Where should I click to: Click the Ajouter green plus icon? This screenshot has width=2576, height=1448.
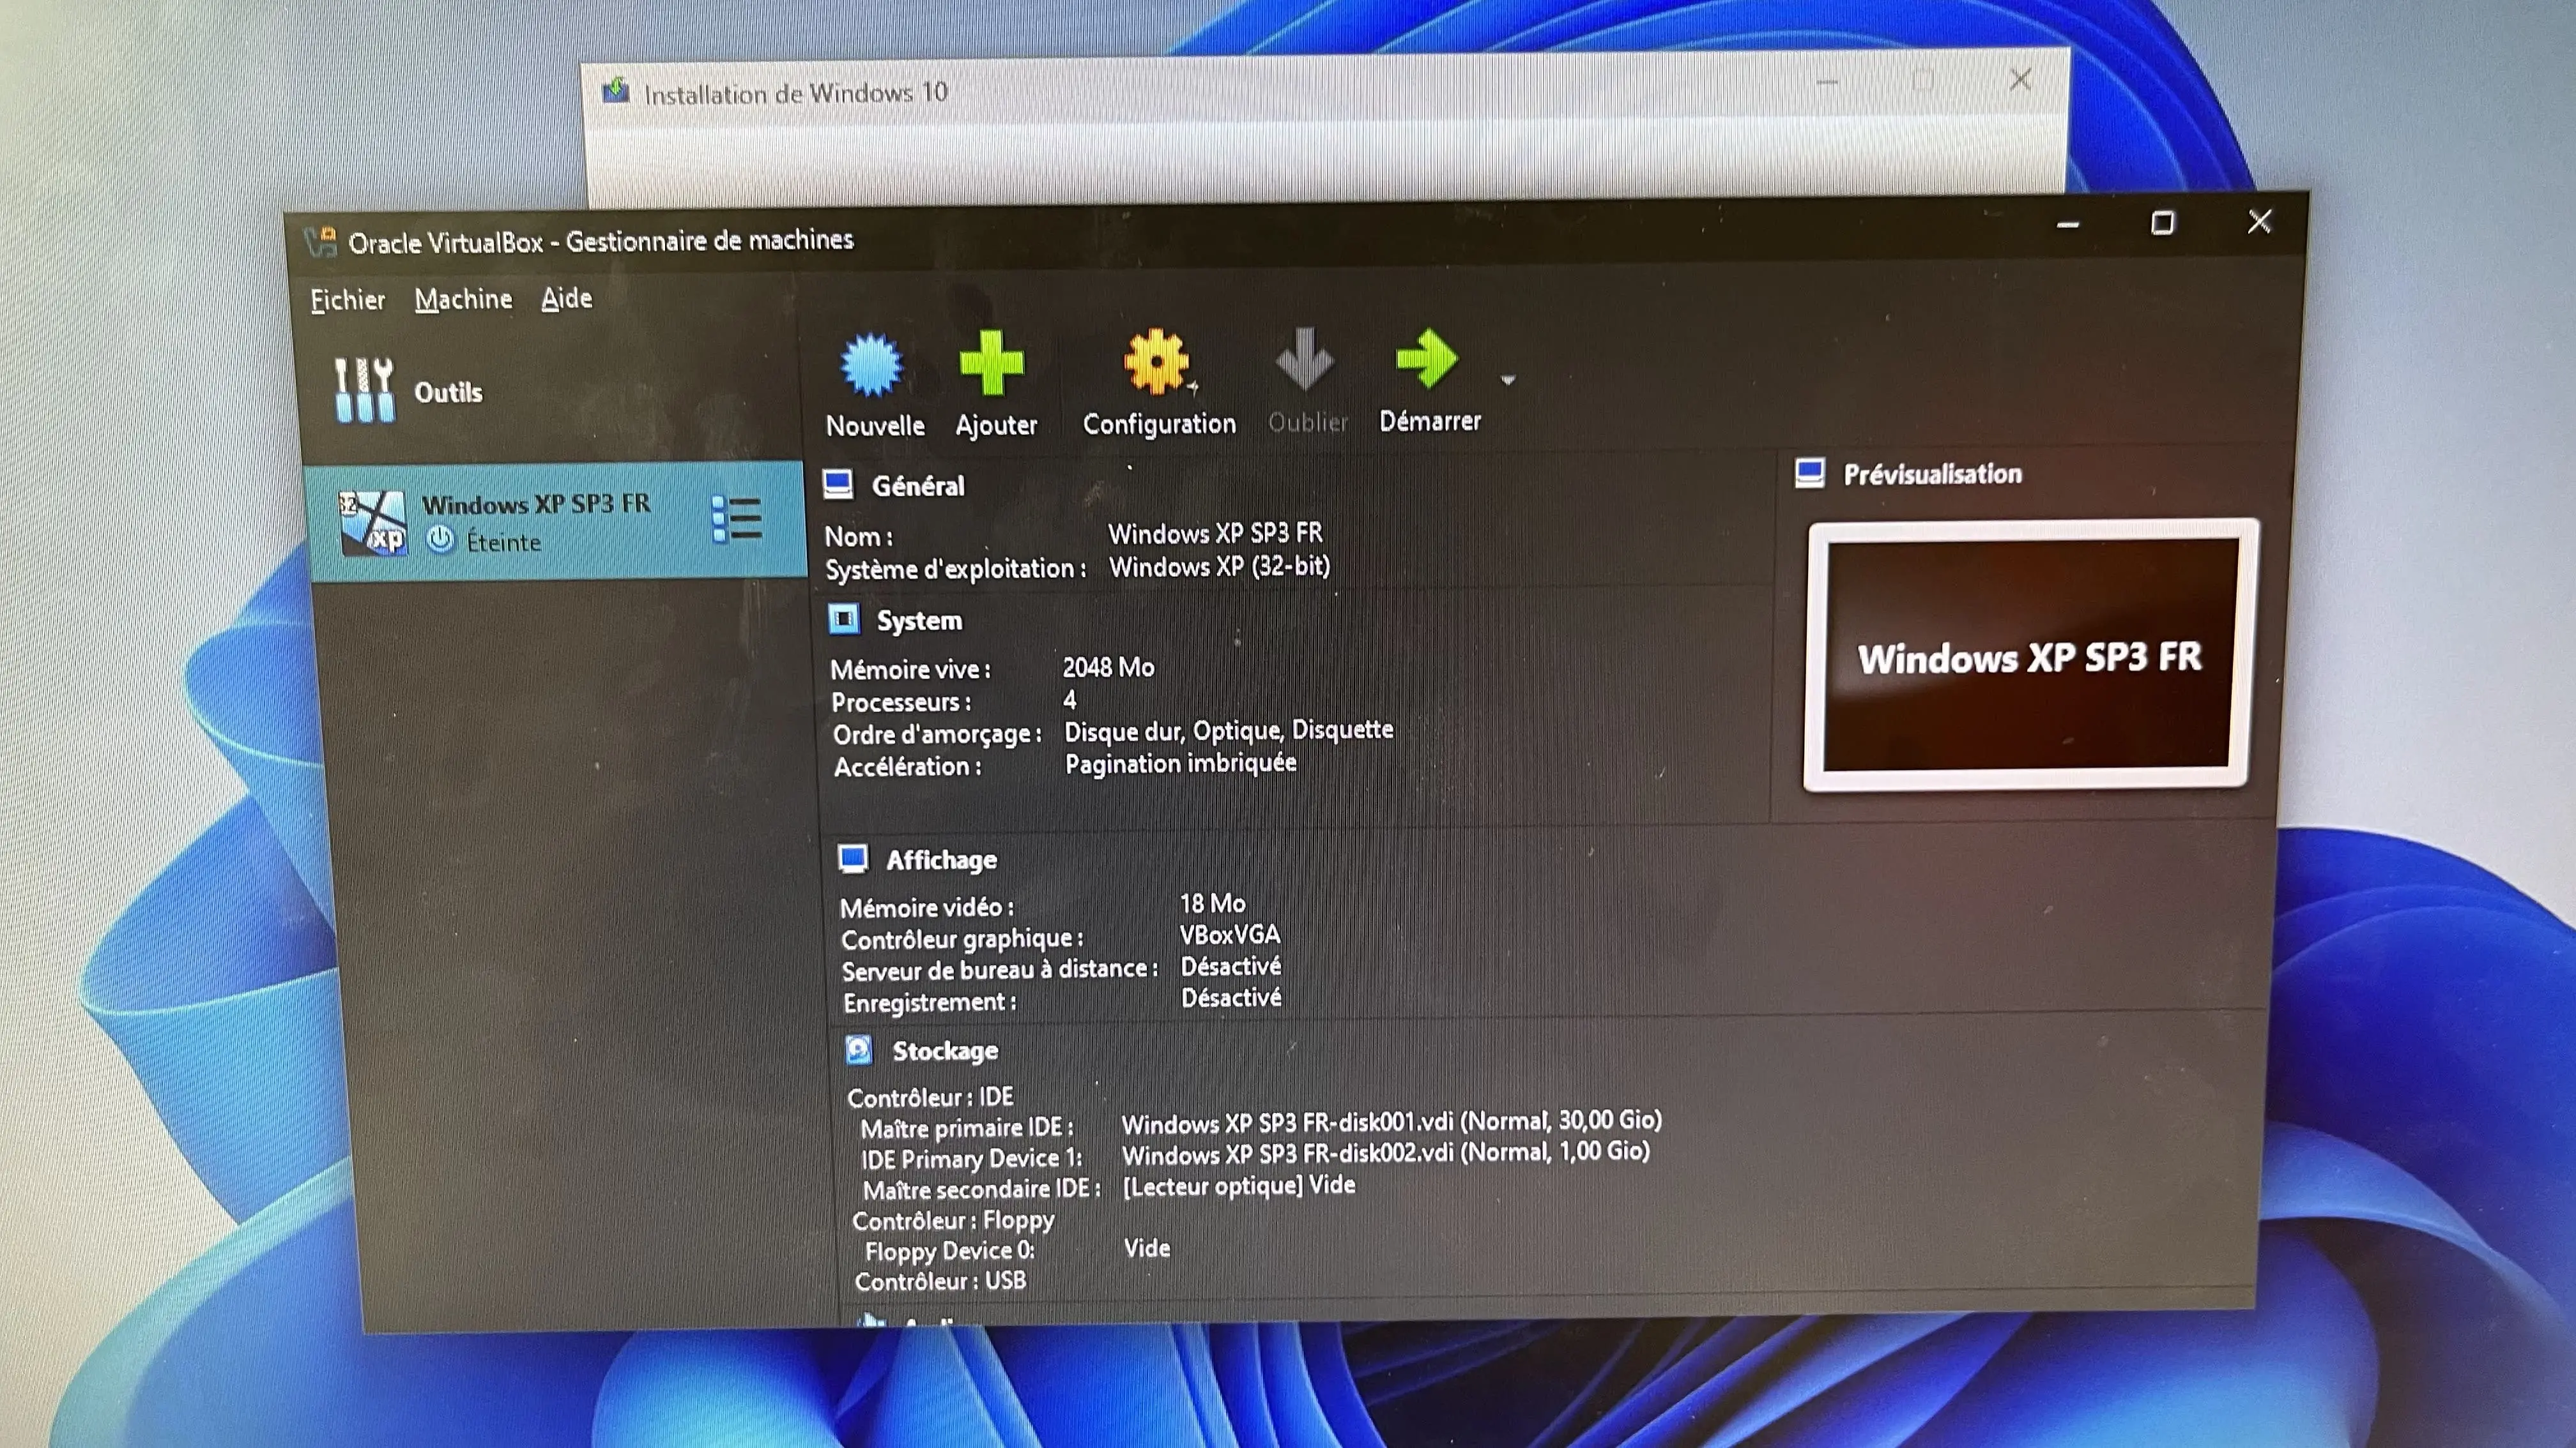click(x=991, y=363)
